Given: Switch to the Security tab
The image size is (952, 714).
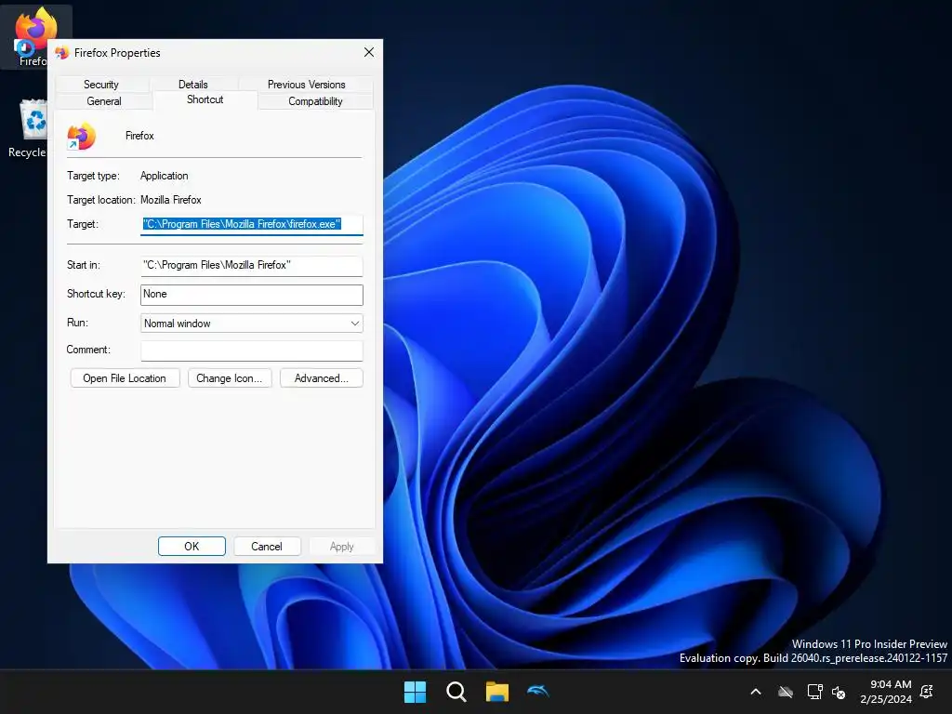Looking at the screenshot, I should [x=101, y=85].
